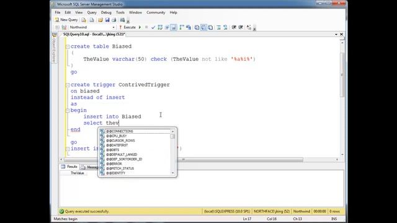
Task: Uncomment the selected lines
Action: [x=225, y=27]
